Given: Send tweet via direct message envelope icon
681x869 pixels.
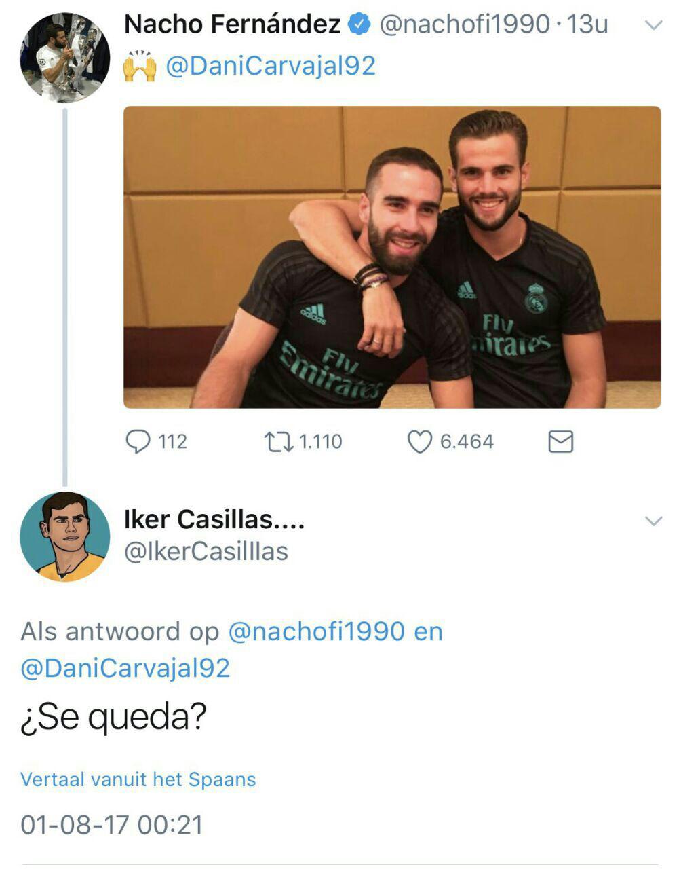Looking at the screenshot, I should point(560,442).
